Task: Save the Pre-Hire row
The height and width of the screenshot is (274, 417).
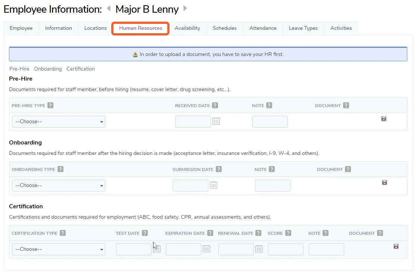Action: (383, 119)
